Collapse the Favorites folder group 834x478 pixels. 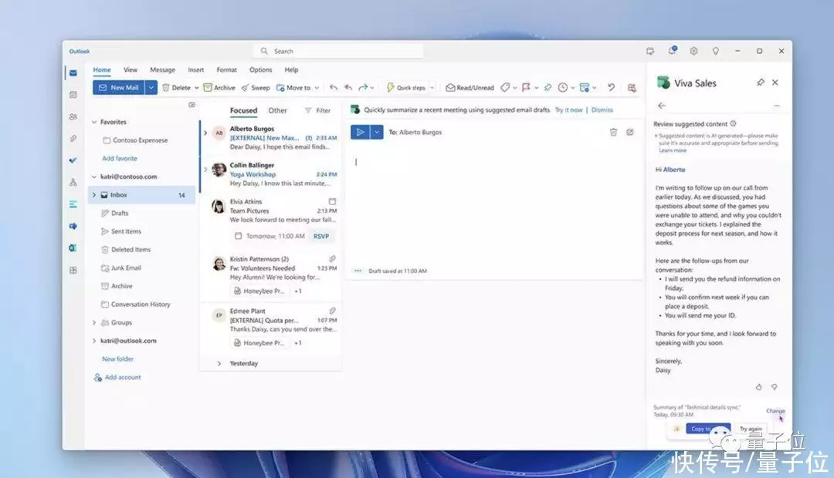tap(94, 122)
